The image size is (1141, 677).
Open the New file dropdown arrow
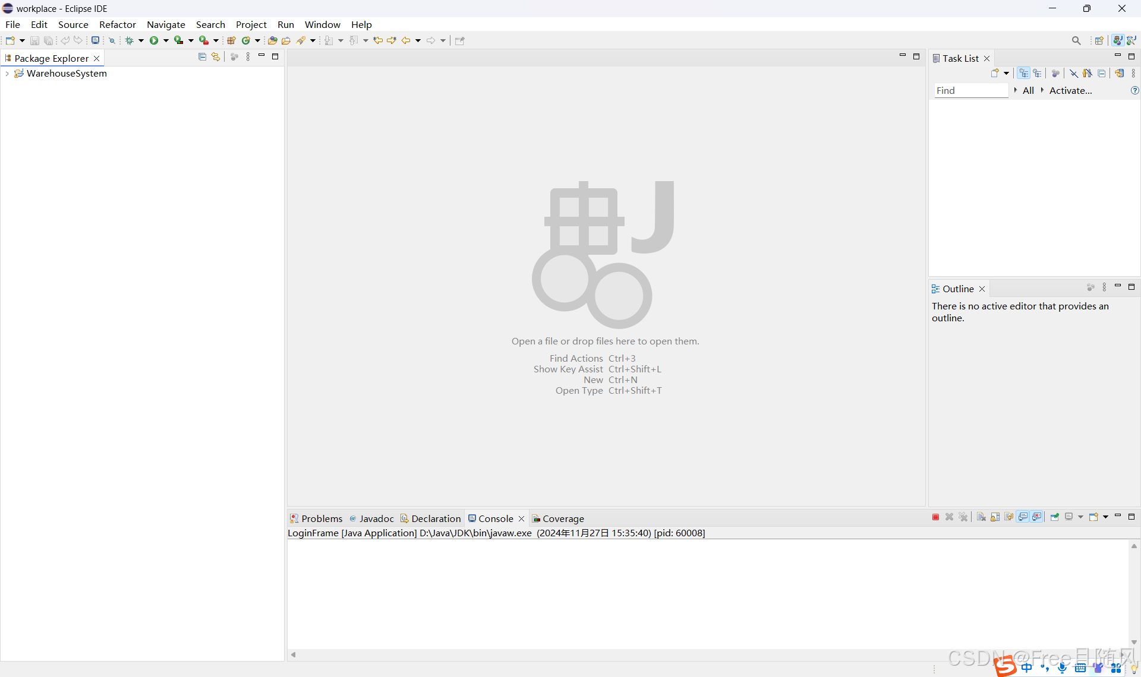click(22, 40)
